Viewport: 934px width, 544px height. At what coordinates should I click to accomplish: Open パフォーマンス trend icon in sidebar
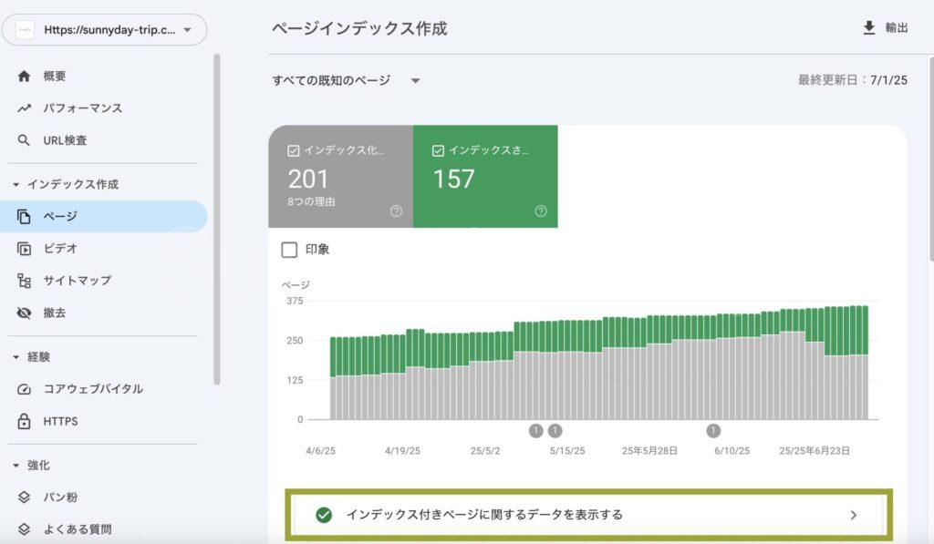(x=25, y=108)
